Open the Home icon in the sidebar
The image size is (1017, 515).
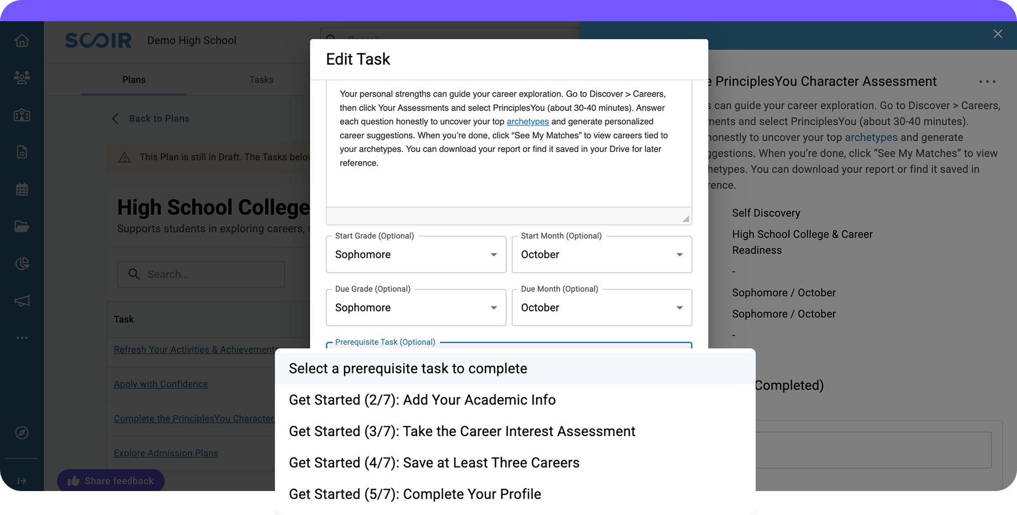(22, 40)
